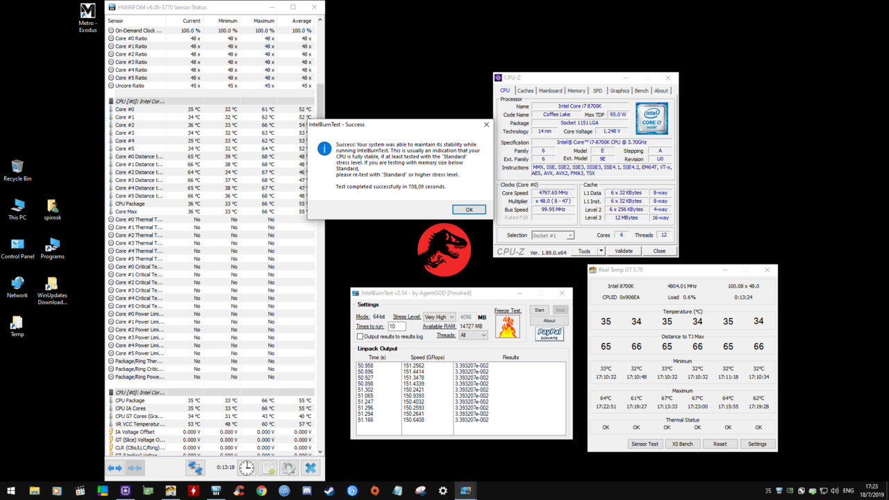This screenshot has width=889, height=500.
Task: Click the volume icon in the system tray
Action: point(834,491)
